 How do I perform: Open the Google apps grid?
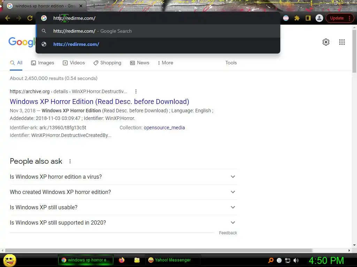tap(342, 42)
